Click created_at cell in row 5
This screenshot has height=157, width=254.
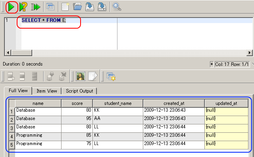pos(174,145)
